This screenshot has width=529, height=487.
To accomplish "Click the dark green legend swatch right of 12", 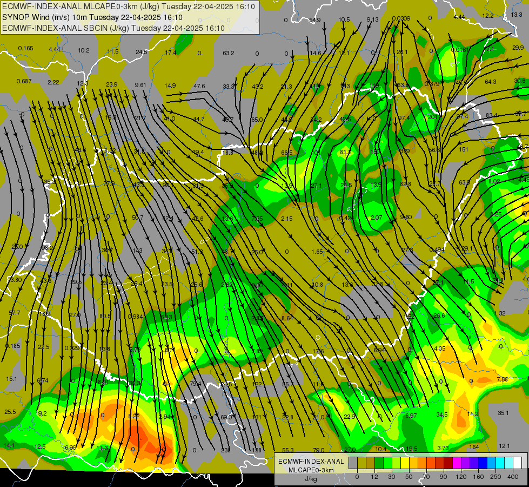I will click(379, 463).
